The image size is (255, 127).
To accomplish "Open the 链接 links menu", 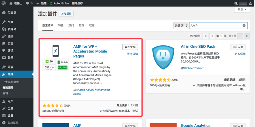I will tap(17, 36).
